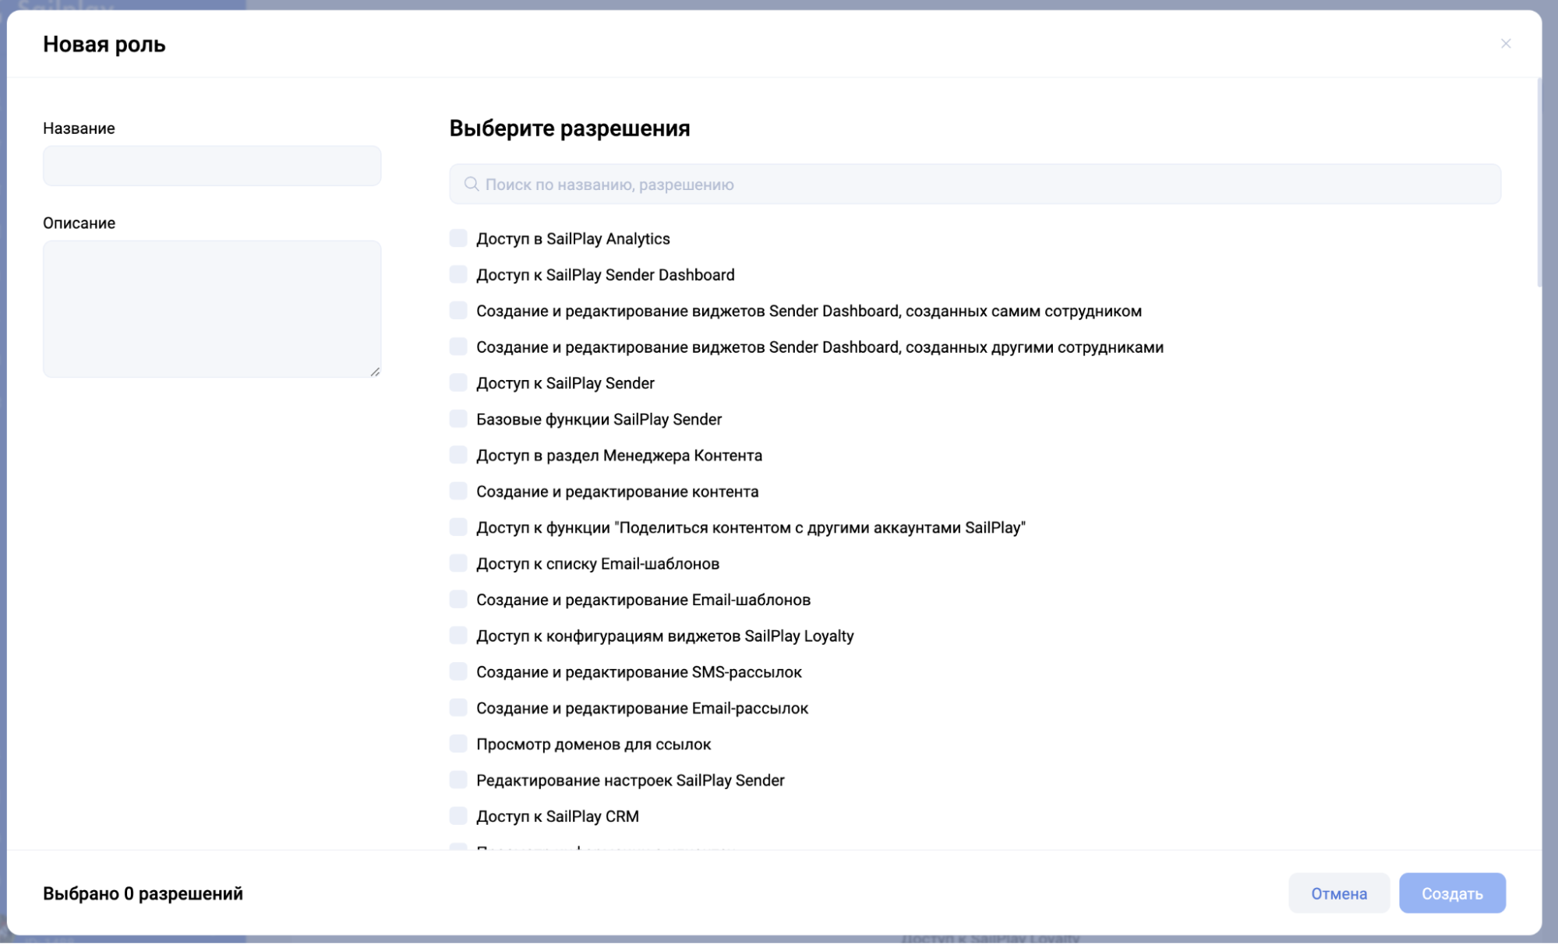The height and width of the screenshot is (944, 1558).
Task: Click the search magnifier icon
Action: pyautogui.click(x=471, y=184)
